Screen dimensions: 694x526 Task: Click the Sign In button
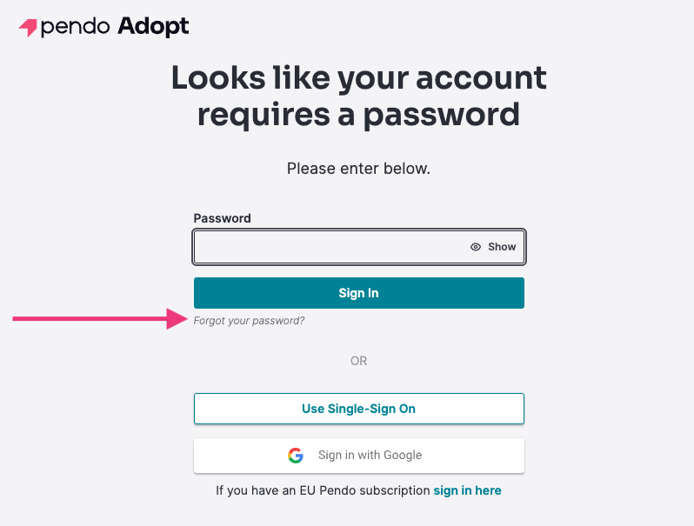(x=359, y=293)
